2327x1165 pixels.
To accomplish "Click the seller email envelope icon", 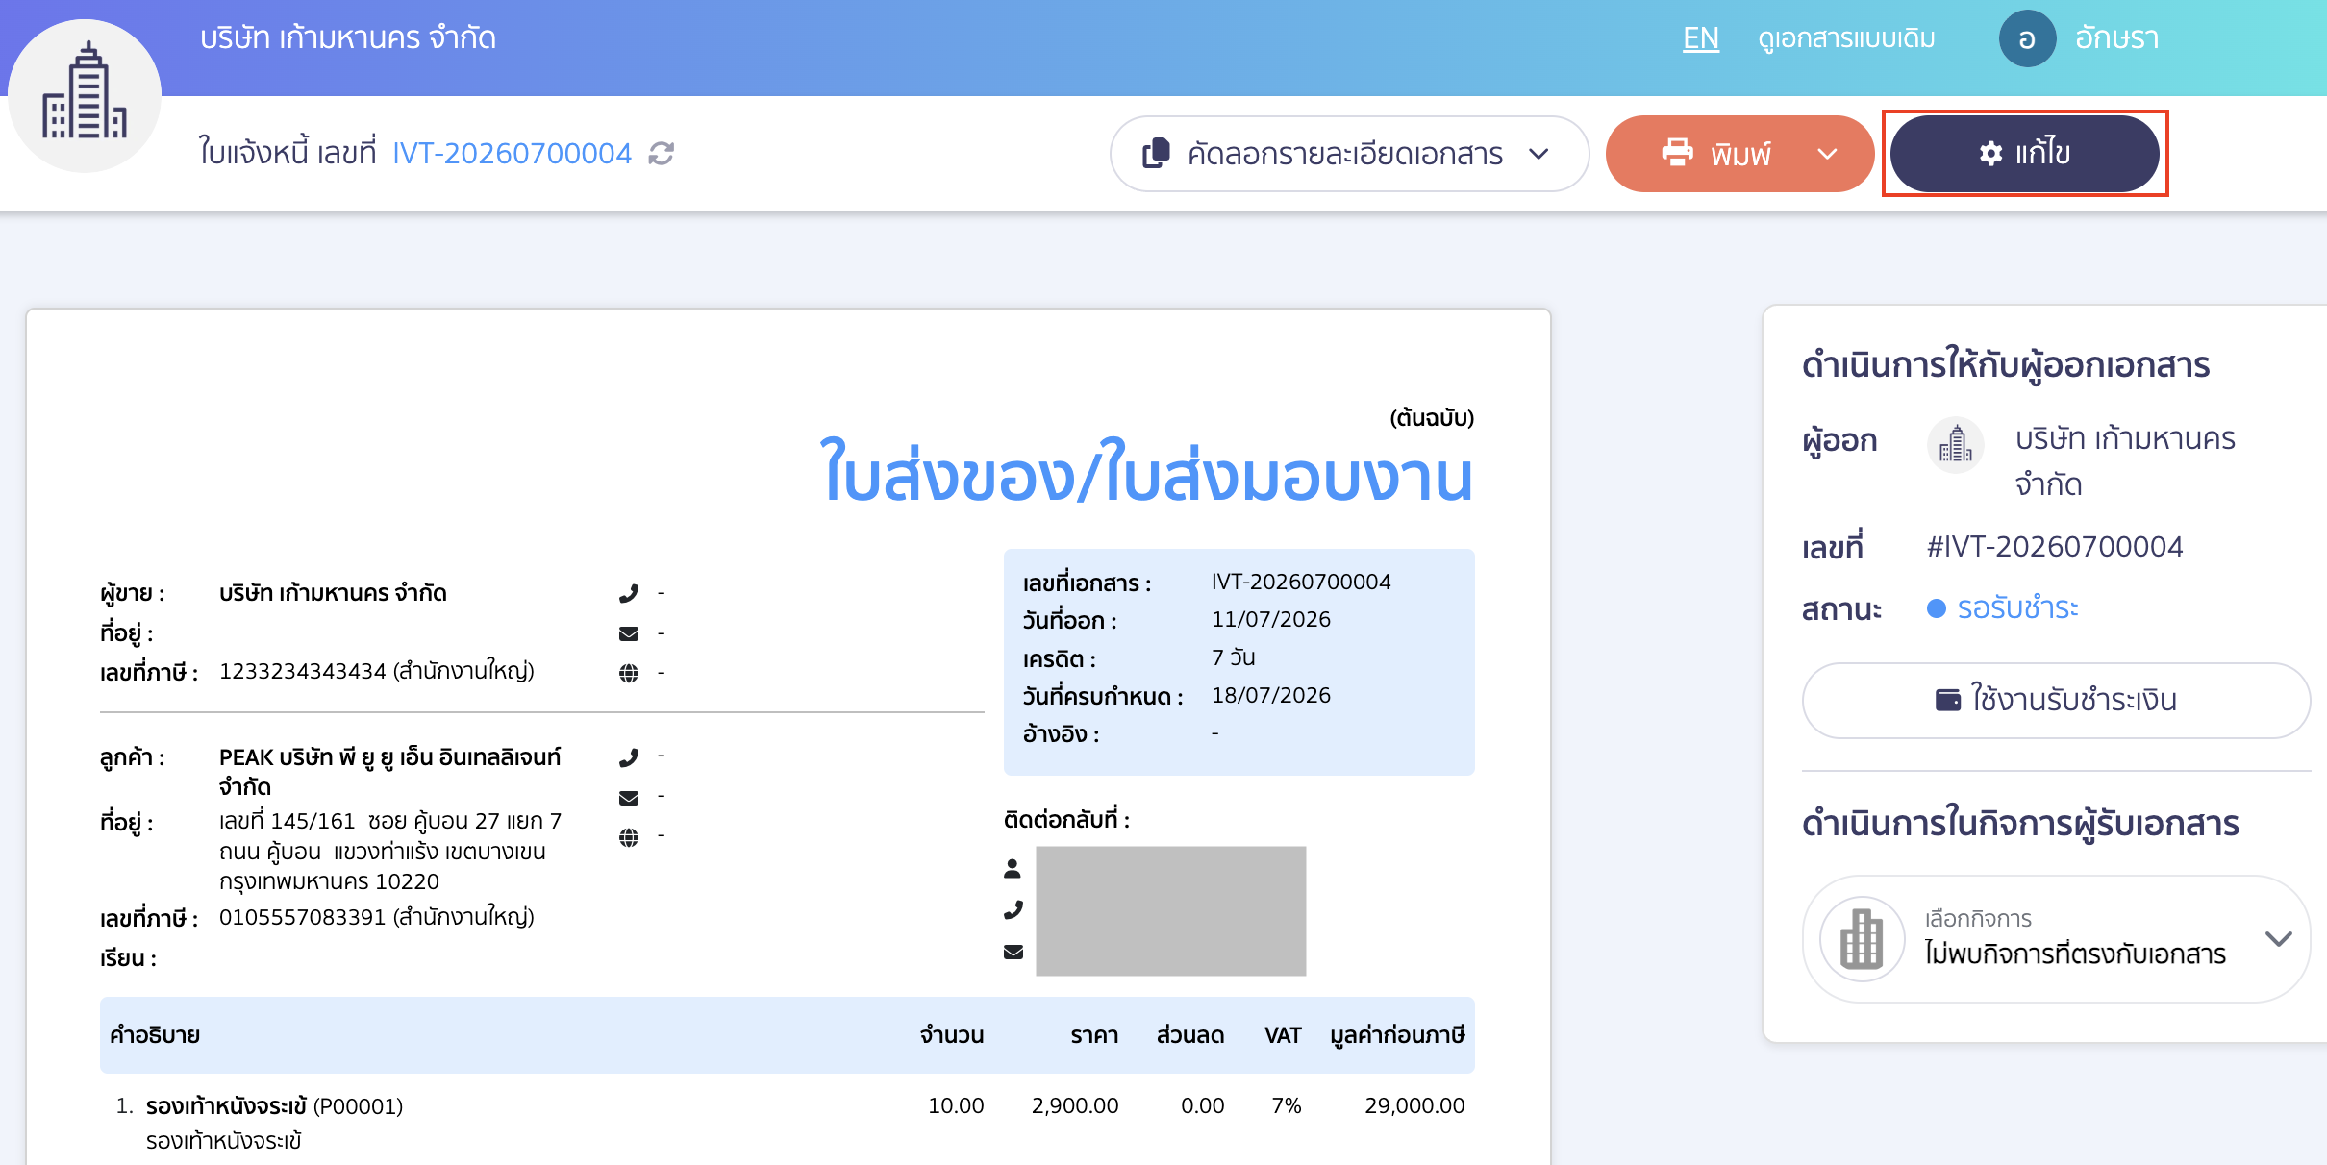I will pos(629,633).
